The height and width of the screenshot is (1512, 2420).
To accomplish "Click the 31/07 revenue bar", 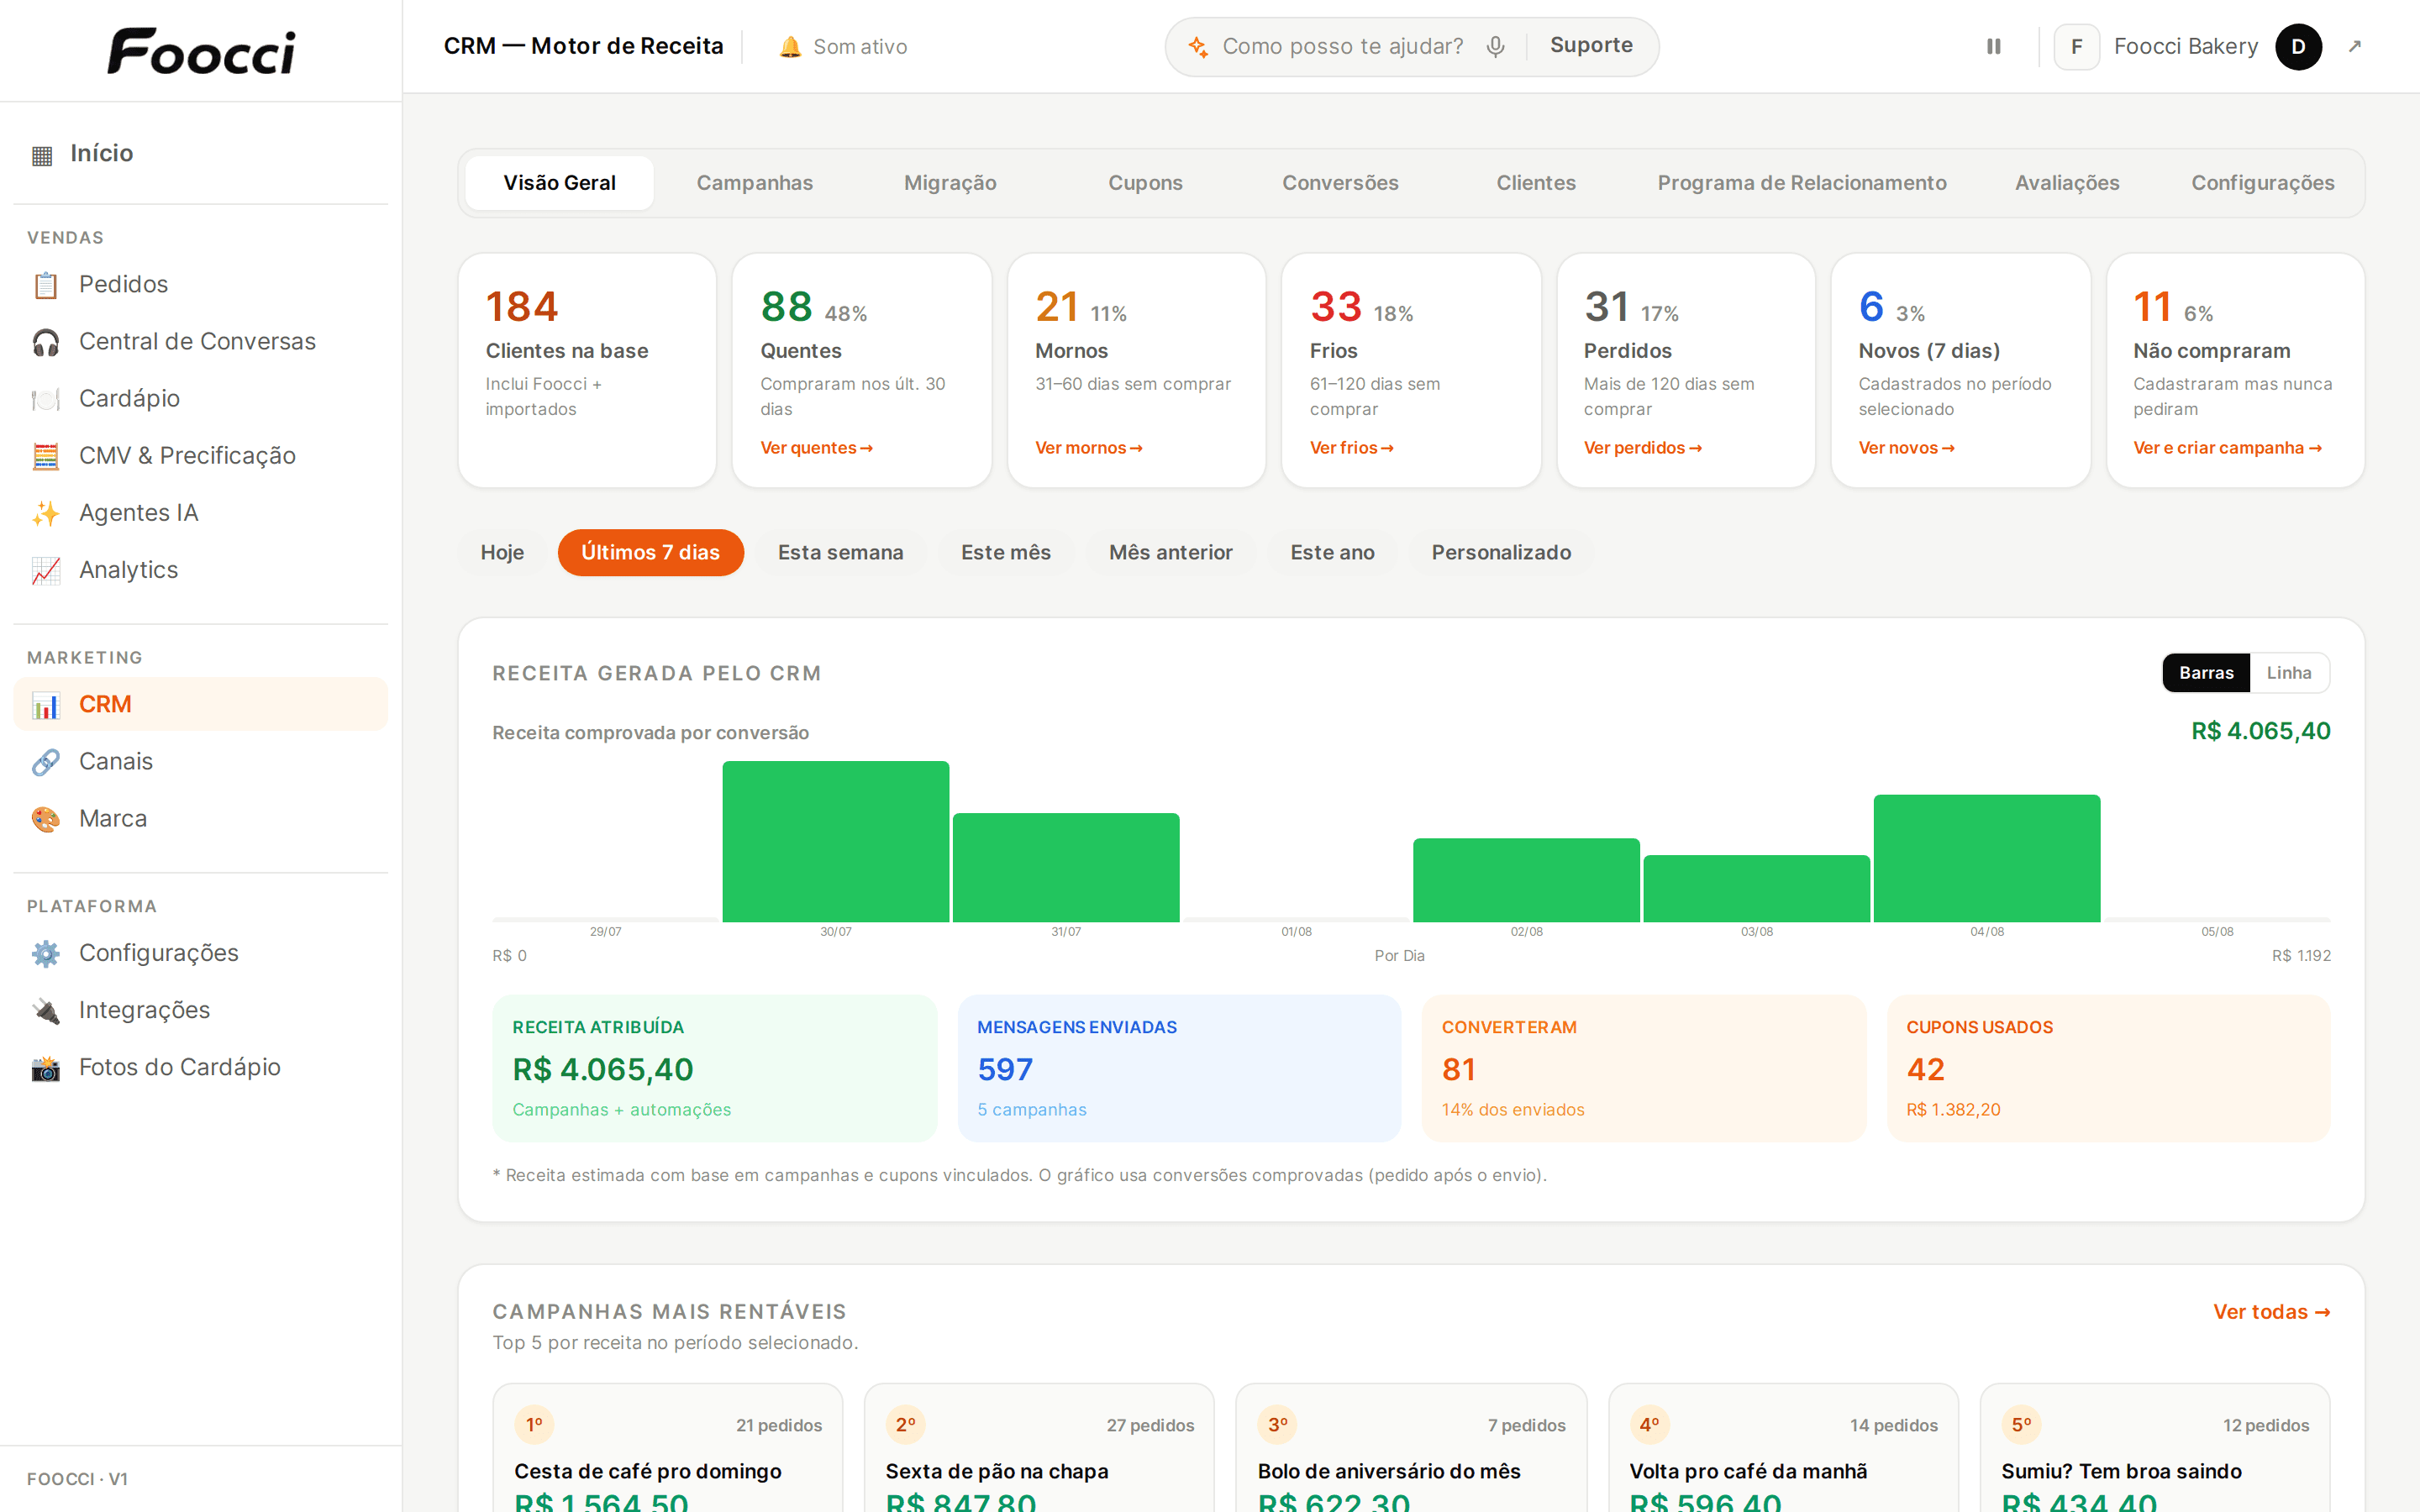I will 1066,867.
